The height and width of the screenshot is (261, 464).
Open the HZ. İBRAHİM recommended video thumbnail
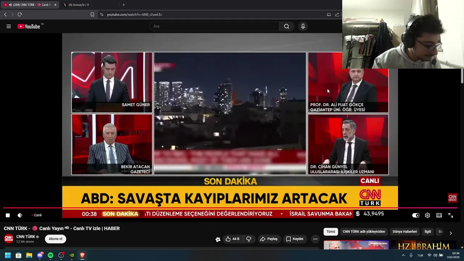click(x=423, y=245)
